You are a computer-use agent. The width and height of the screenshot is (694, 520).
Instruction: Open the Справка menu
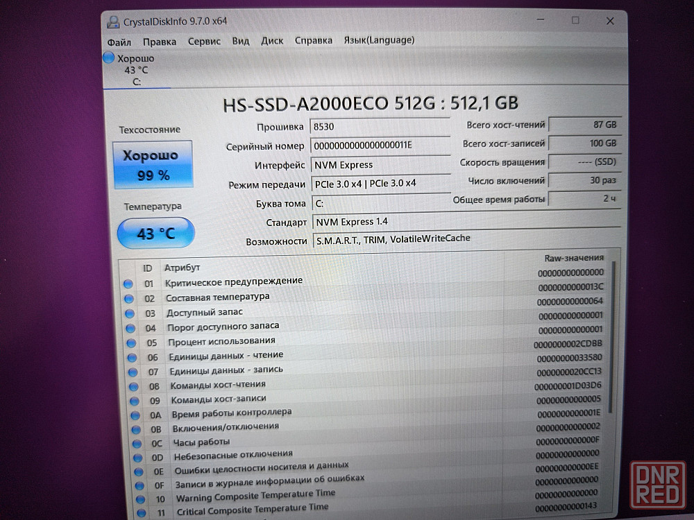314,40
